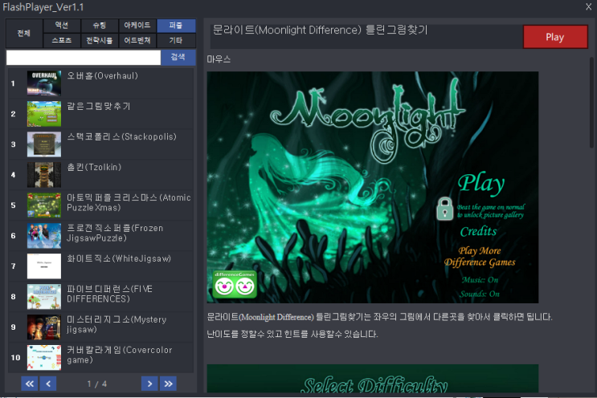Click the Select Difficulty preview image
The width and height of the screenshot is (597, 398).
(373, 379)
